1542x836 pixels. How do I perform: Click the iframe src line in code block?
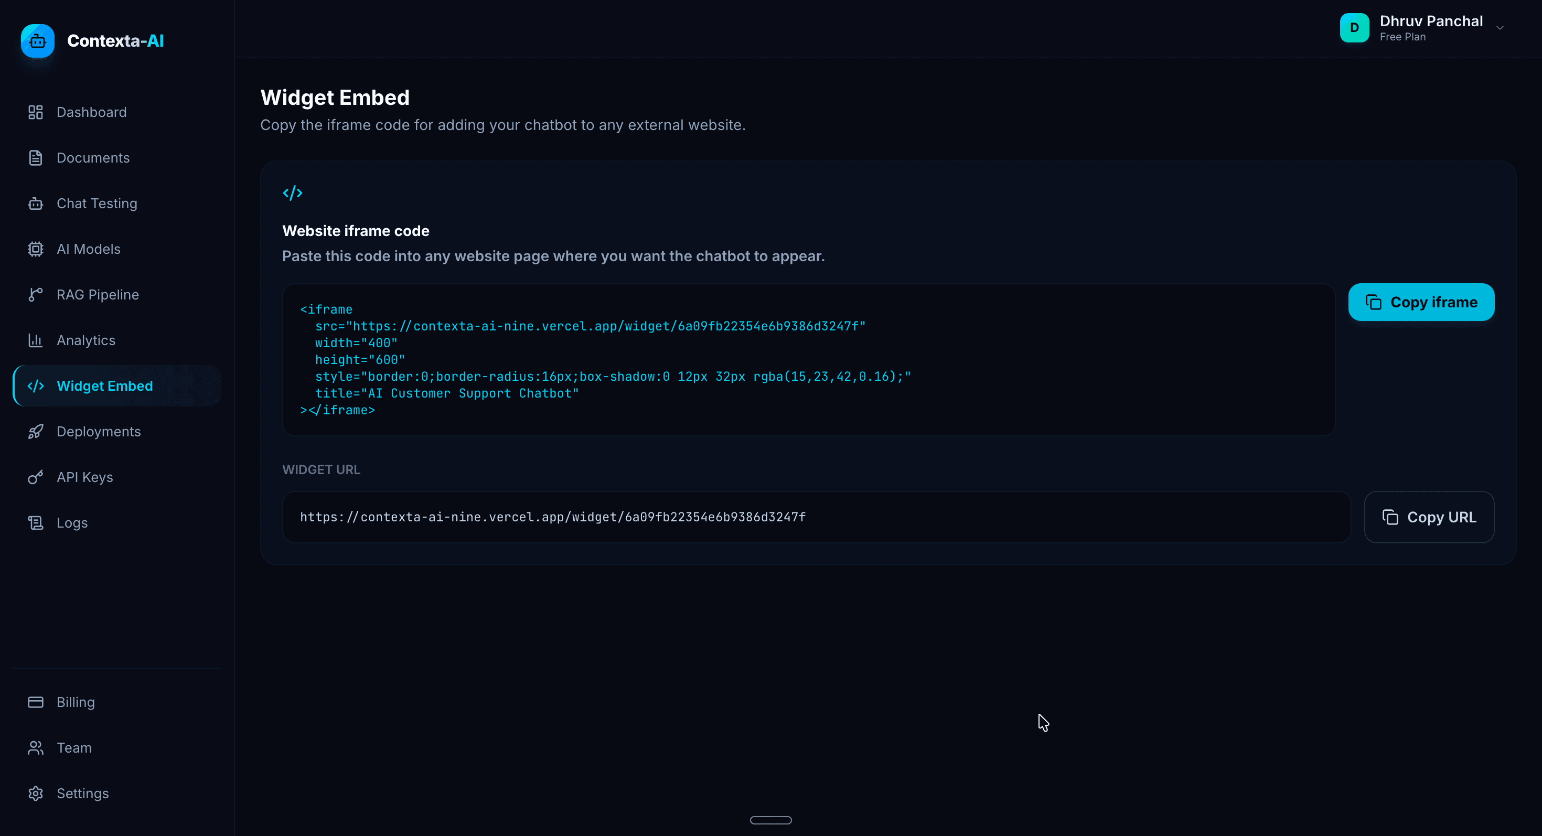pyautogui.click(x=590, y=326)
